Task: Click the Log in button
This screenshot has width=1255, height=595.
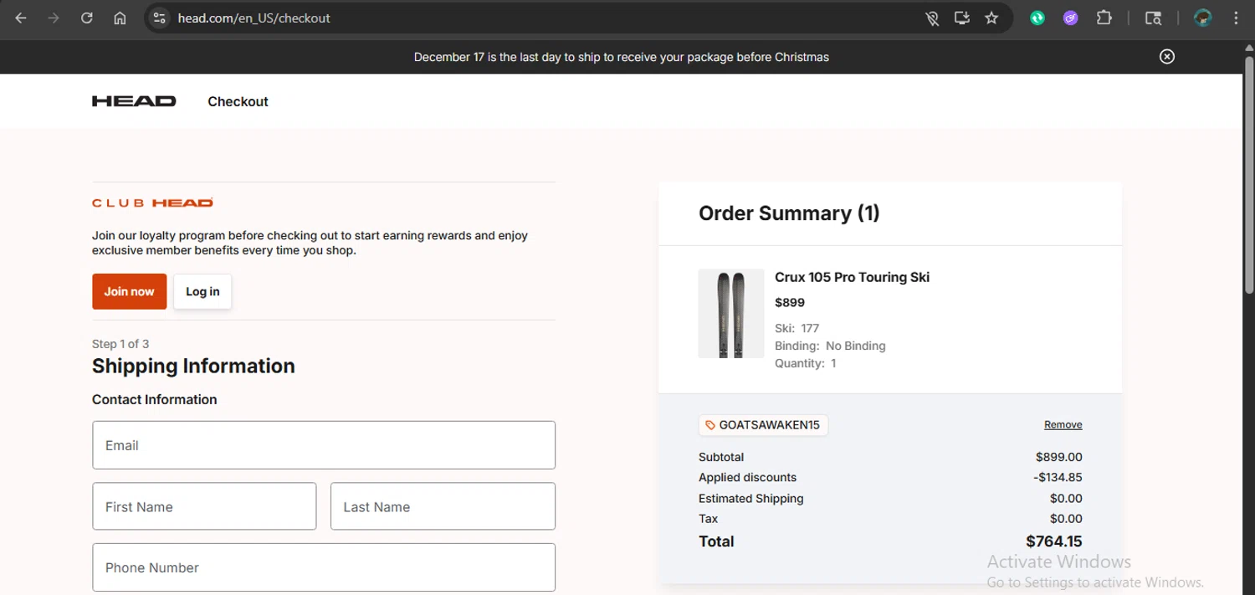Action: tap(202, 291)
